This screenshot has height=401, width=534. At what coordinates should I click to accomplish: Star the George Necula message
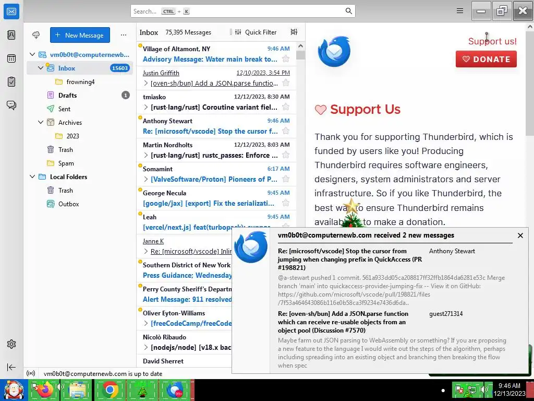286,203
